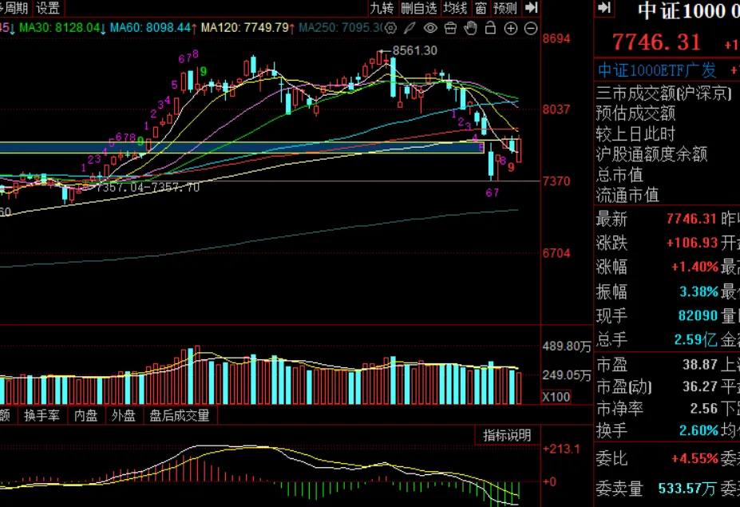Click the 市盈 value 38.87
Image resolution: width=740 pixels, height=507 pixels.
699,364
